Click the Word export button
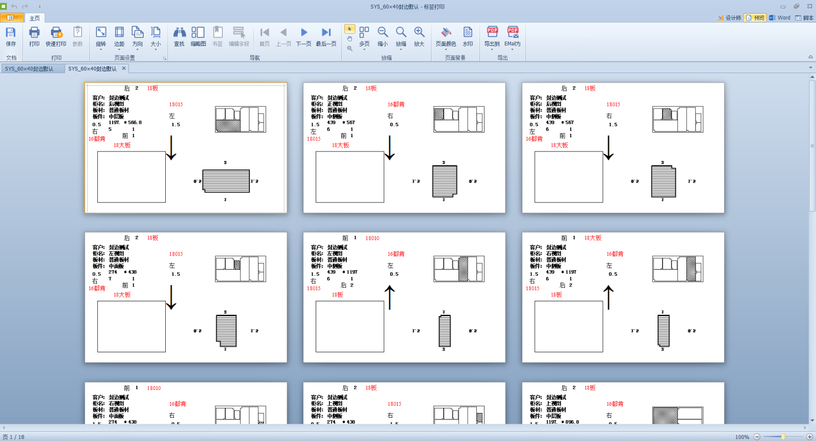The width and height of the screenshot is (816, 441). tap(780, 18)
